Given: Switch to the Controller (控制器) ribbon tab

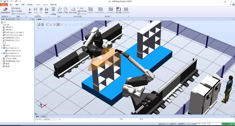Looking at the screenshot, I should click(x=30, y=5).
